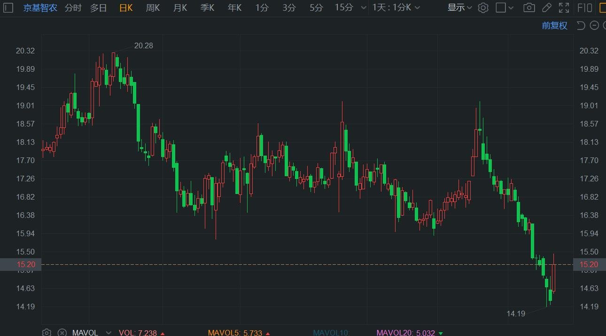Switch to 周K weekly chart tab
Viewport: 606px width, 336px height.
(153, 7)
